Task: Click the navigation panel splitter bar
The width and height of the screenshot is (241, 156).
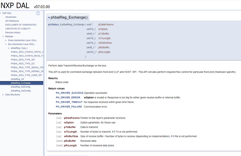Action: point(44,83)
